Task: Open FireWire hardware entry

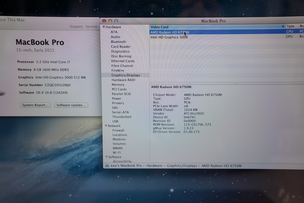Action: (x=118, y=70)
